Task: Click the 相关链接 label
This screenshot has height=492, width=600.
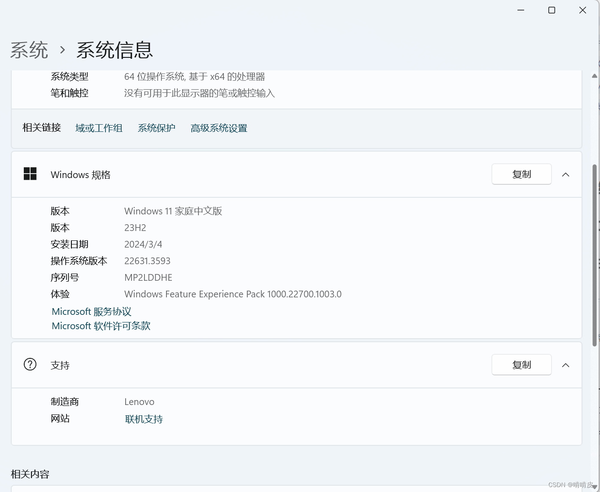Action: coord(42,128)
